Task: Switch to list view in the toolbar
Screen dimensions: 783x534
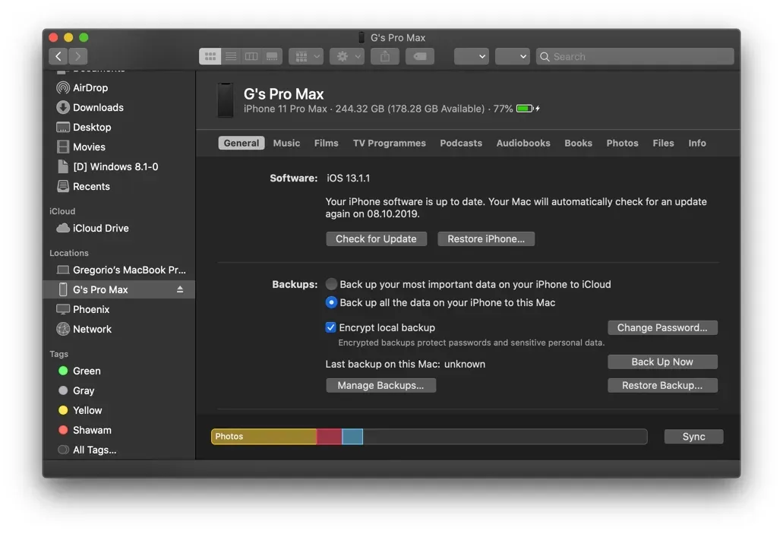Action: 231,55
